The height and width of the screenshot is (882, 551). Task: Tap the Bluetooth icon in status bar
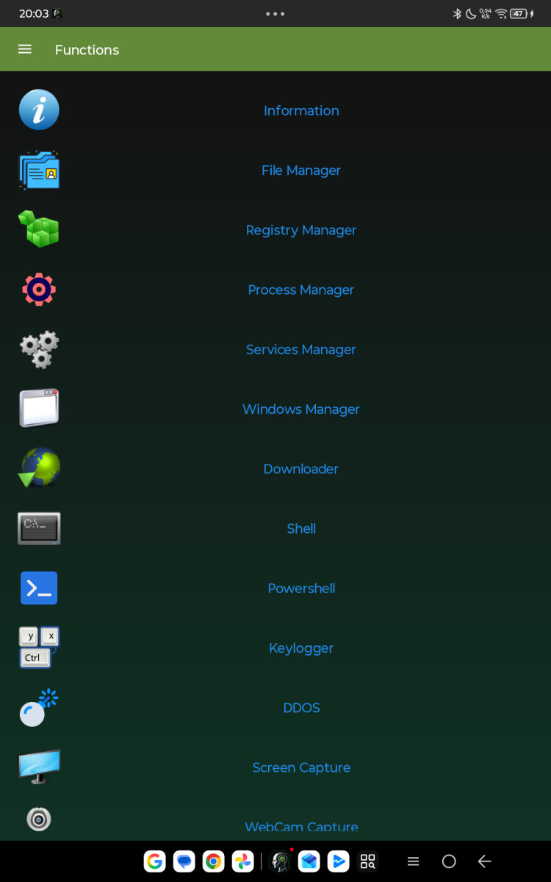click(x=456, y=13)
